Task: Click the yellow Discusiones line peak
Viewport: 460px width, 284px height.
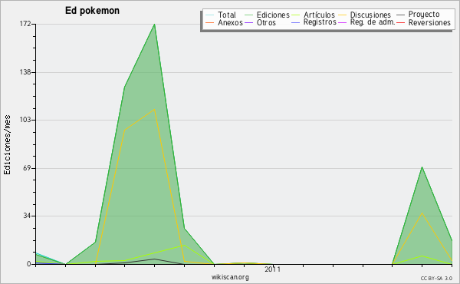Action: pos(154,110)
